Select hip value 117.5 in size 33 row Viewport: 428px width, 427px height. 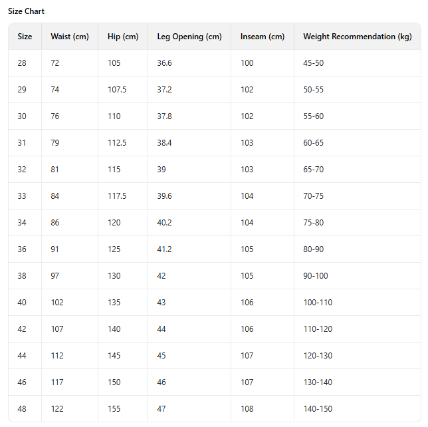(117, 196)
